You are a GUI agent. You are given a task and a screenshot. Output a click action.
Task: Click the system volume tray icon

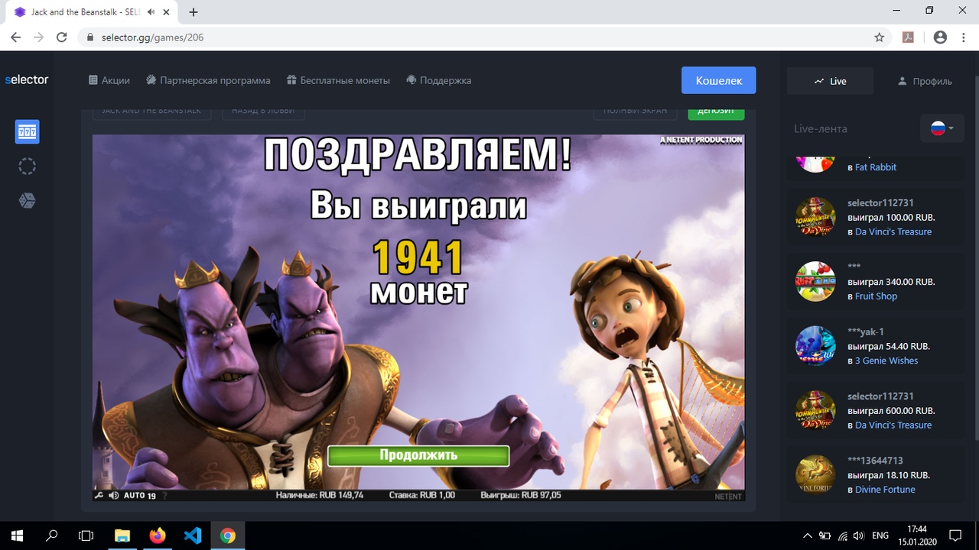(859, 535)
